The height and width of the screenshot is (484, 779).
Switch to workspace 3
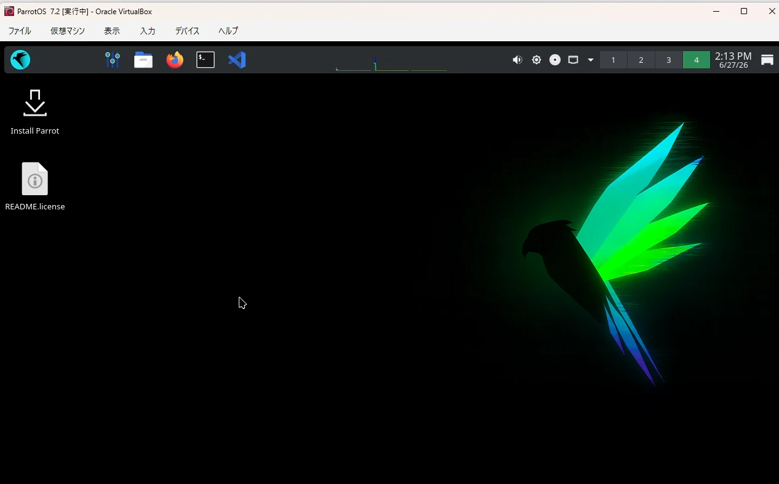669,60
